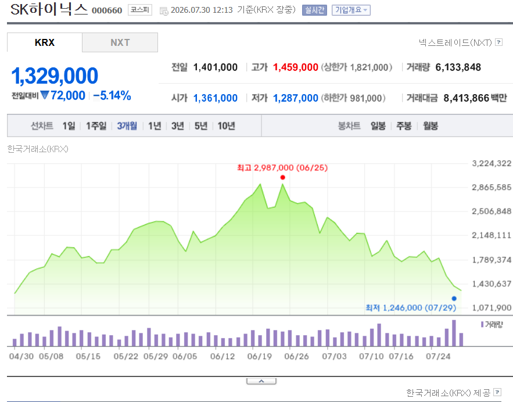Click the 넥스트레이드(NXT) link

click(x=455, y=42)
